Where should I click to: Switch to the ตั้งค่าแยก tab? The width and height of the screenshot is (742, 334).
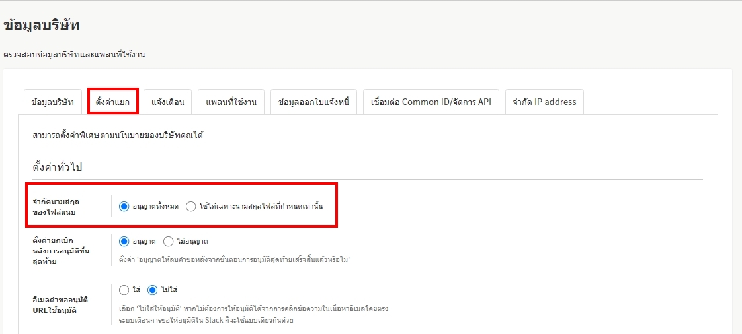[x=113, y=102]
